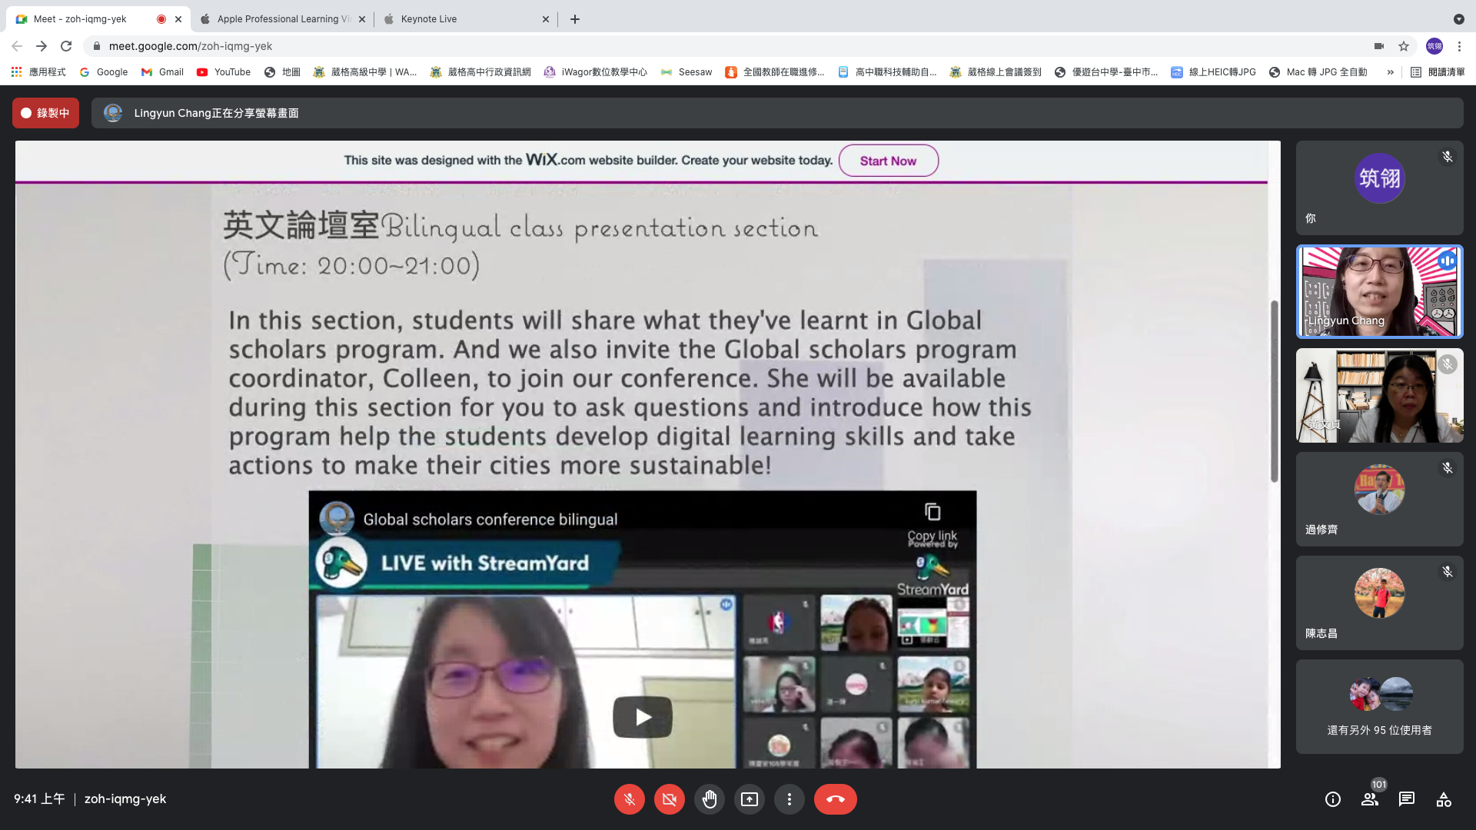Toggle the microphone mute button

(629, 799)
